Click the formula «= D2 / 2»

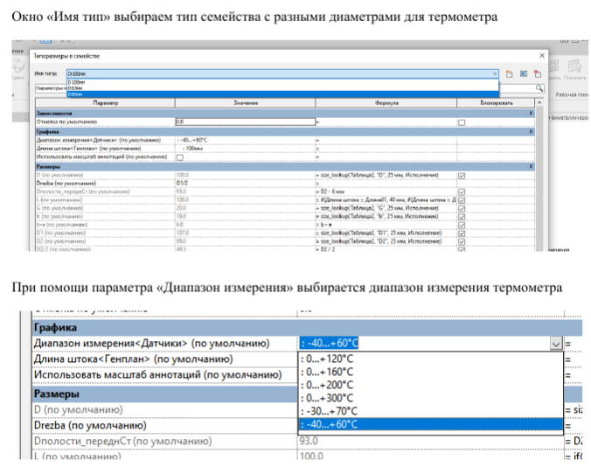tap(325, 248)
